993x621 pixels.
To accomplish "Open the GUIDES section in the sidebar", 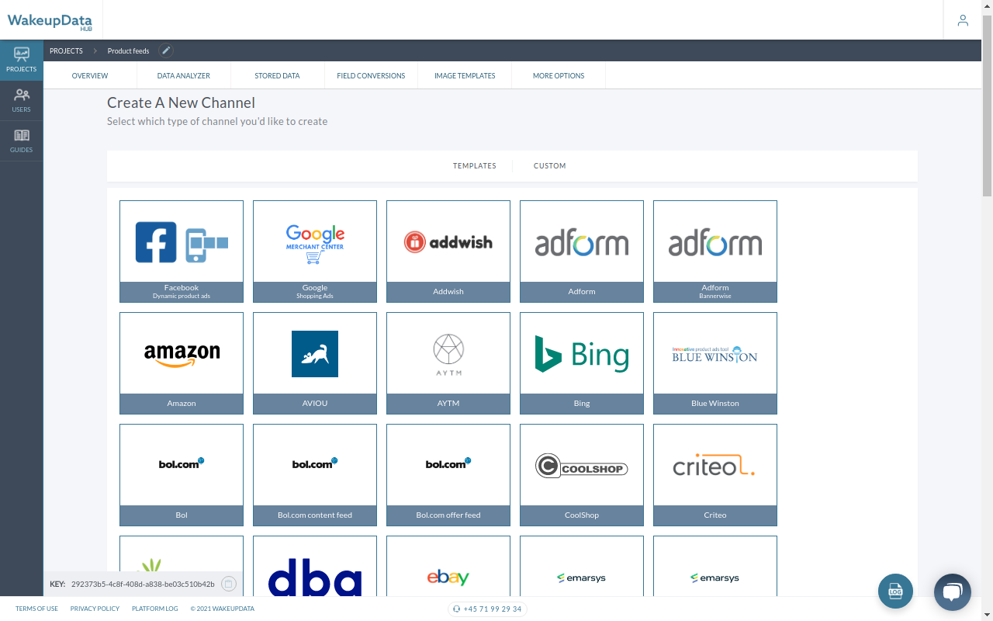I will 21,141.
